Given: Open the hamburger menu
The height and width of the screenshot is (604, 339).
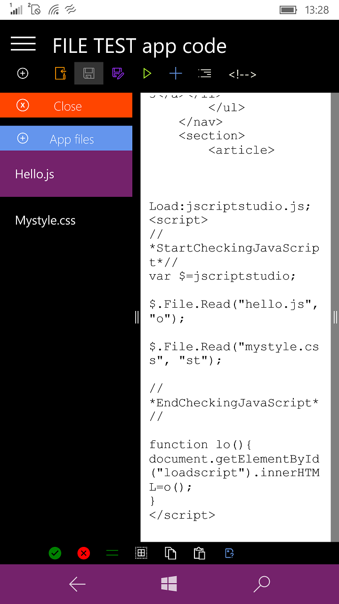Looking at the screenshot, I should pos(23,44).
